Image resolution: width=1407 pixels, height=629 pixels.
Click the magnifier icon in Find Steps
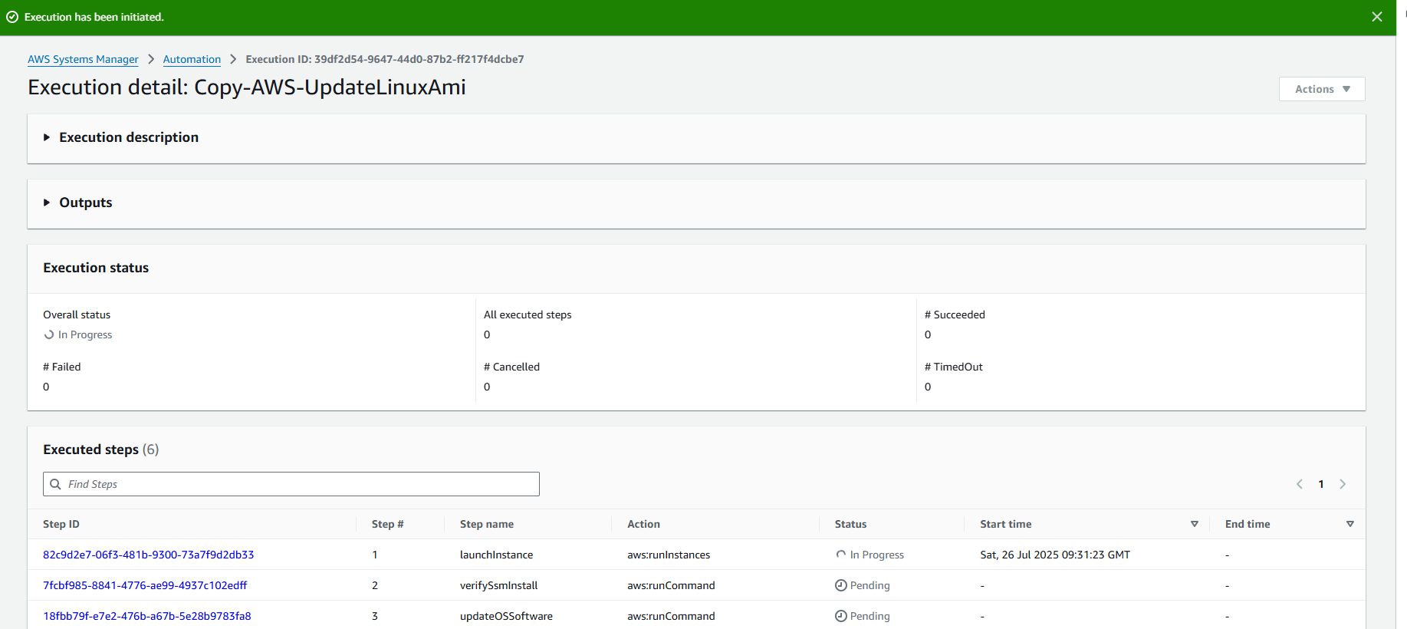[x=55, y=484]
